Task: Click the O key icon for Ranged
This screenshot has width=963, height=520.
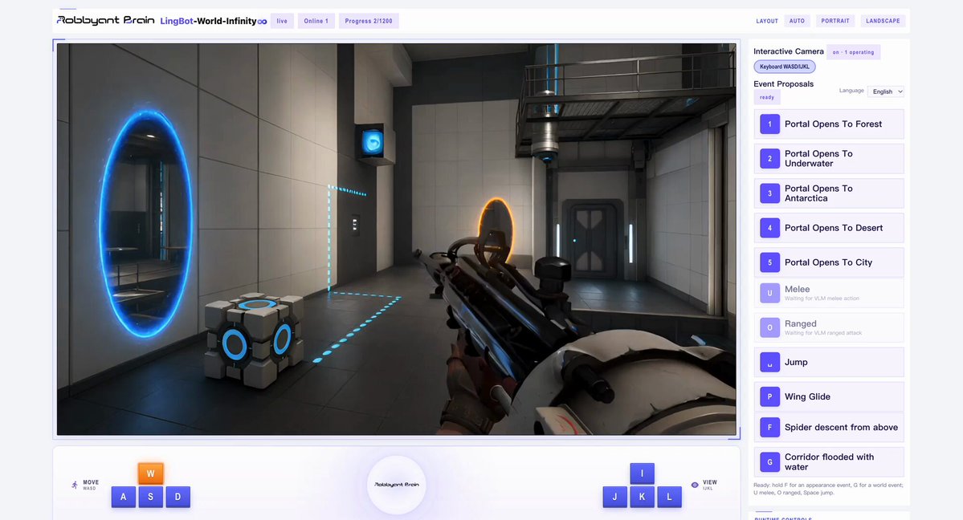Action: [x=769, y=327]
